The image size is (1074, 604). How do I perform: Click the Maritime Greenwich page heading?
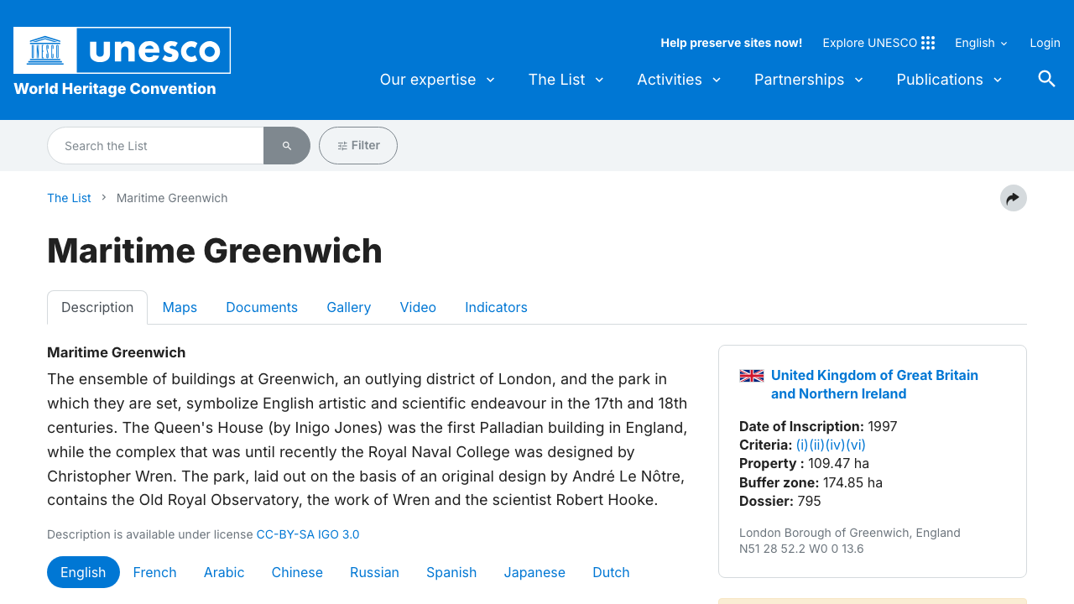tap(215, 251)
